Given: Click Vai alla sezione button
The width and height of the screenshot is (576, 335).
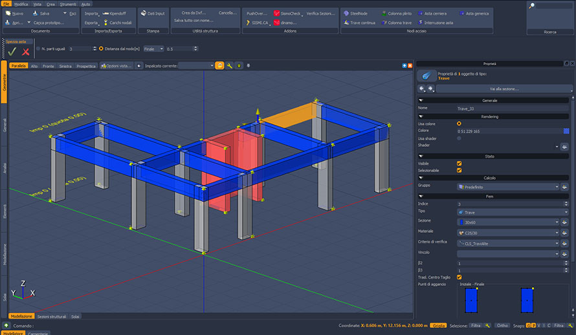Looking at the screenshot, I should (504, 89).
